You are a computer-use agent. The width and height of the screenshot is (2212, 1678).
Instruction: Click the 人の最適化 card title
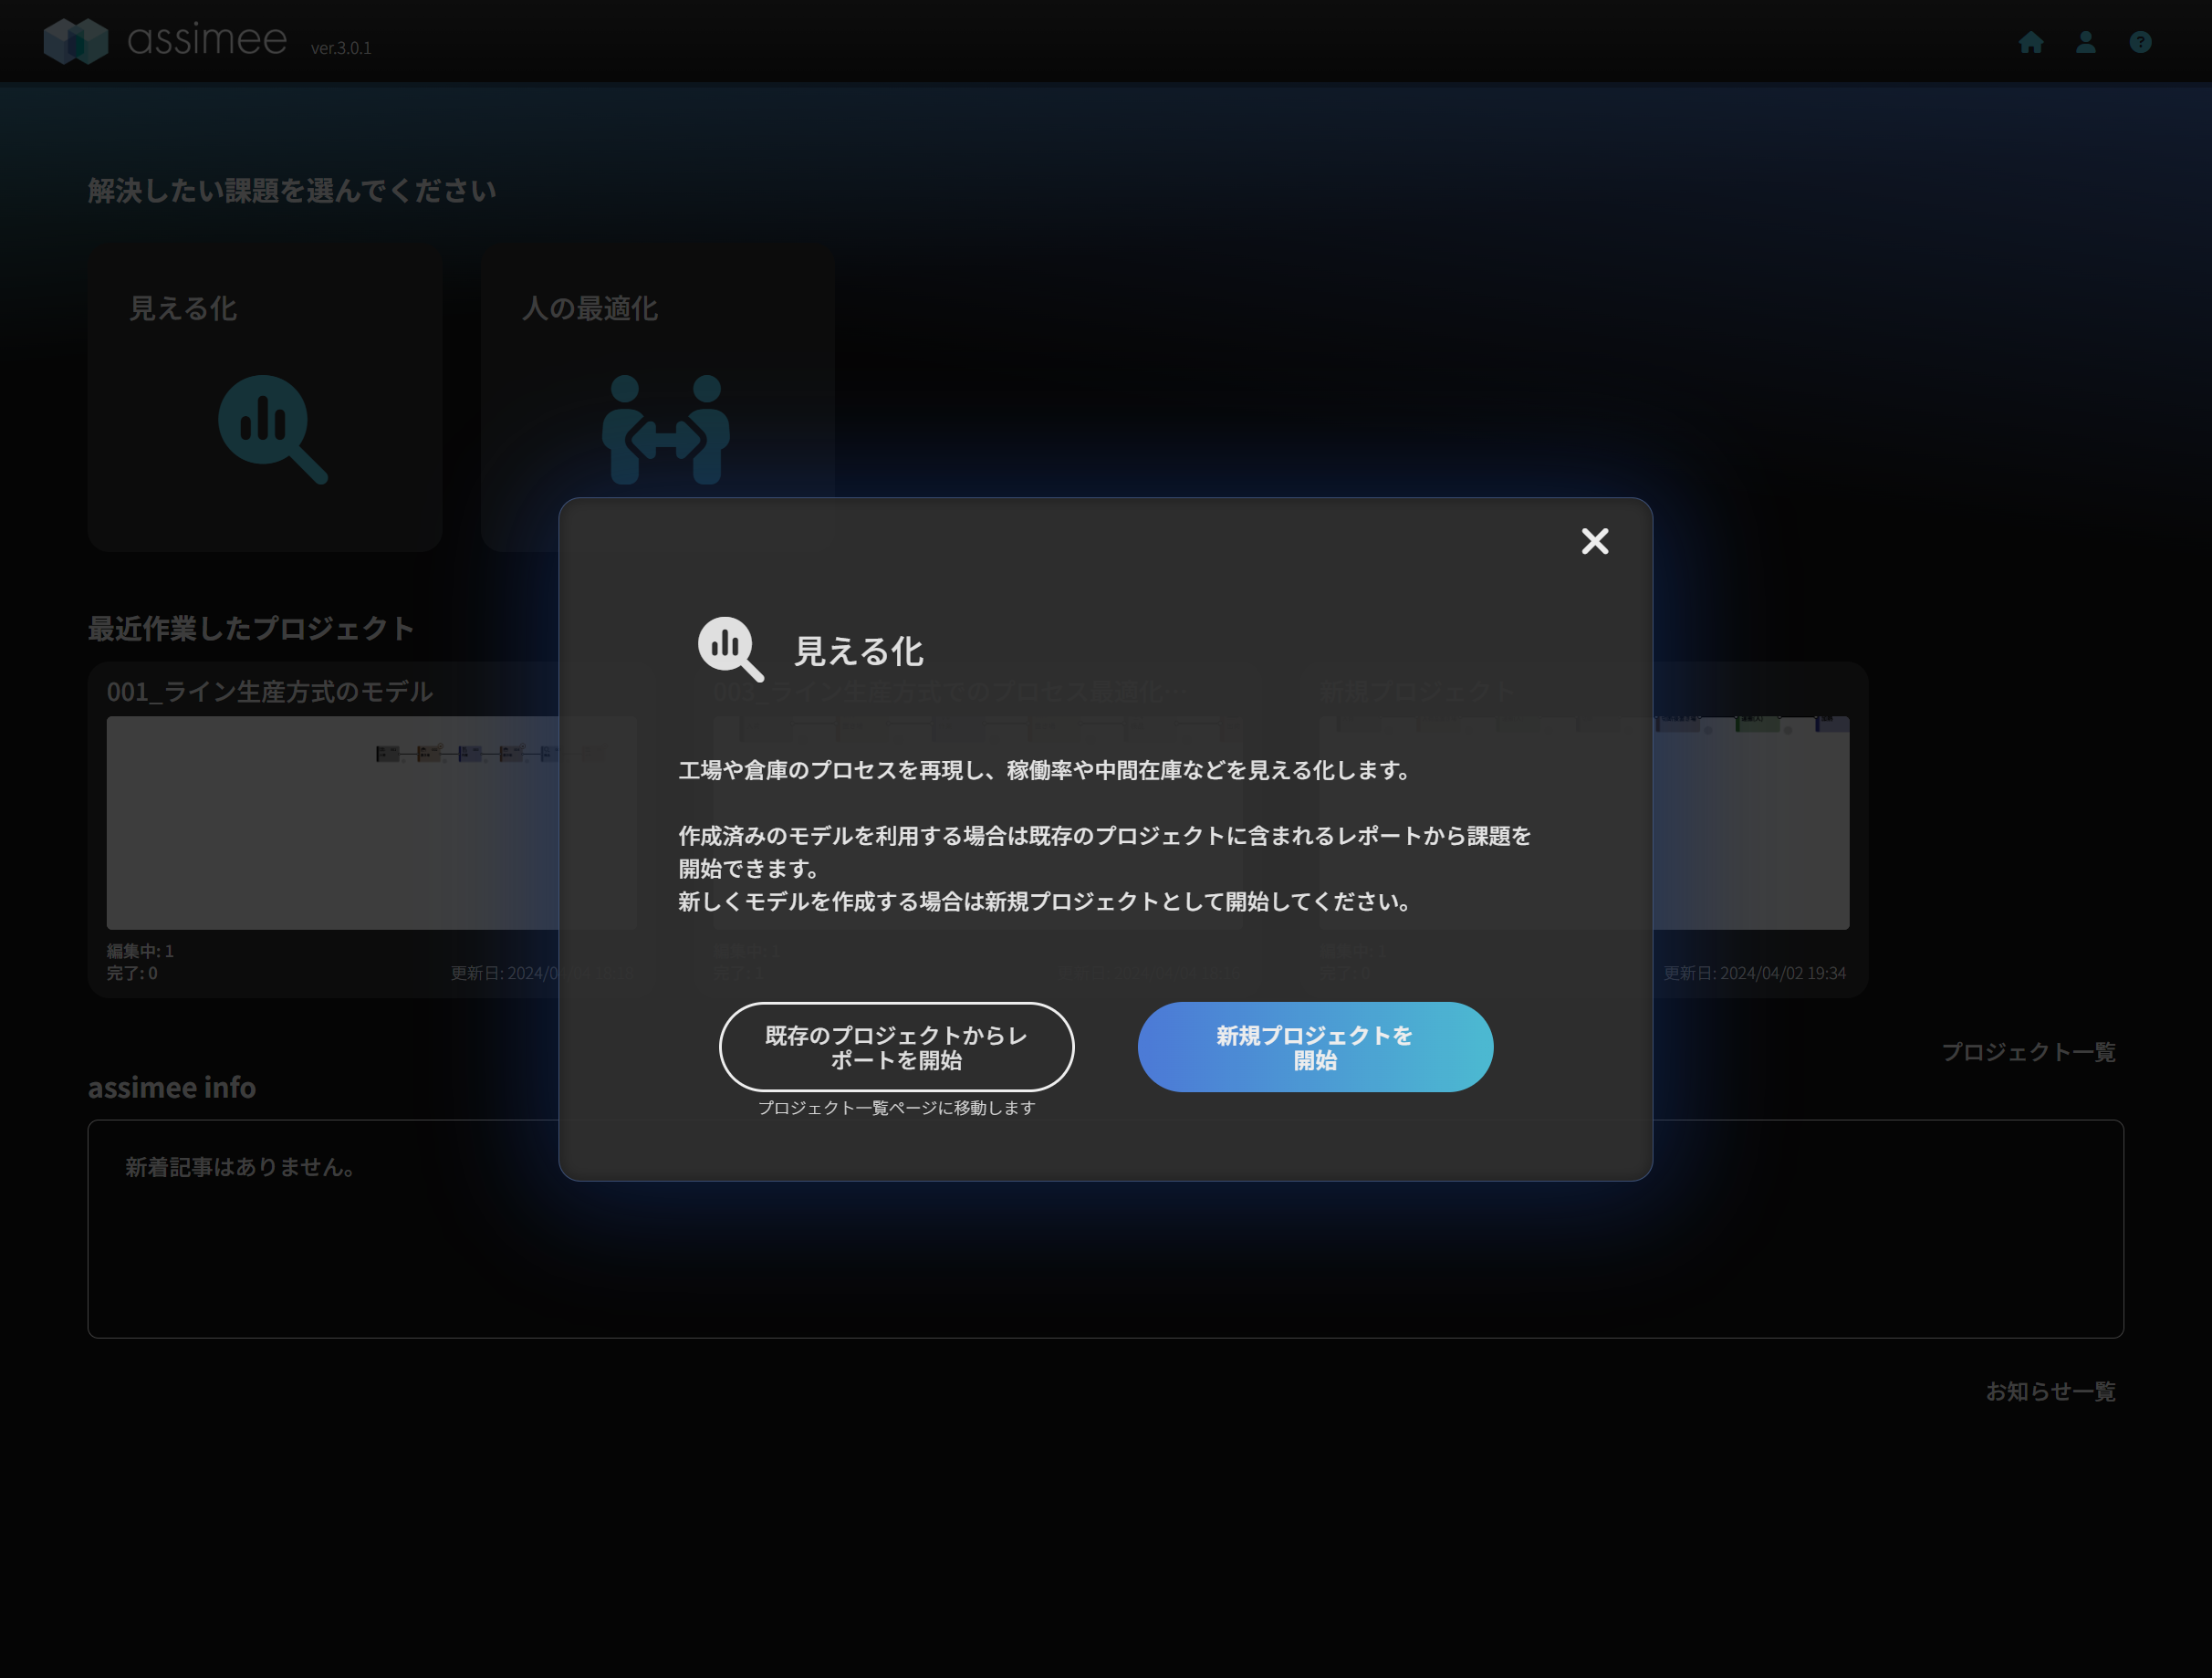pyautogui.click(x=589, y=308)
